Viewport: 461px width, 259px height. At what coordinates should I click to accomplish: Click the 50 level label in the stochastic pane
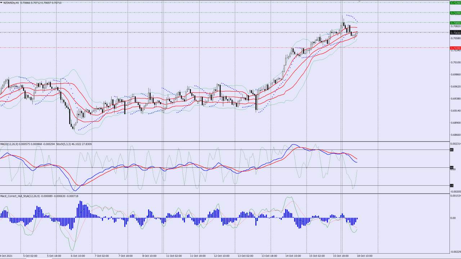[x=452, y=167]
